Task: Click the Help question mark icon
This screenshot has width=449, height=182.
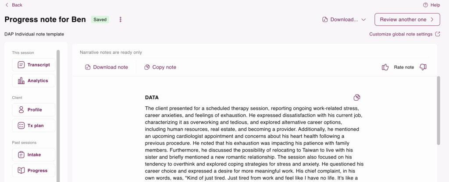Action: tap(425, 5)
